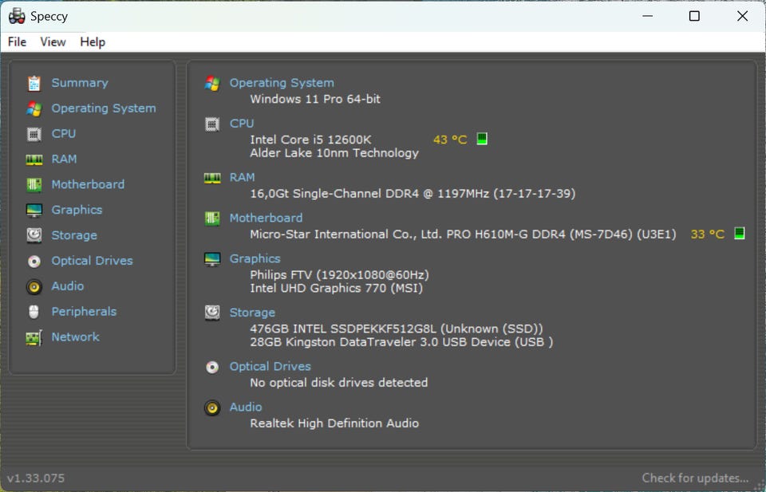766x492 pixels.
Task: Click the Philips FTV display text
Action: 340,275
